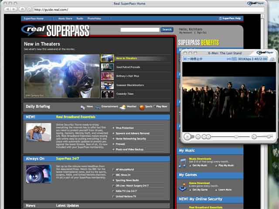This screenshot has width=279, height=209.
Task: Click the Daily Briefing Sports ball icon
Action: point(142,108)
